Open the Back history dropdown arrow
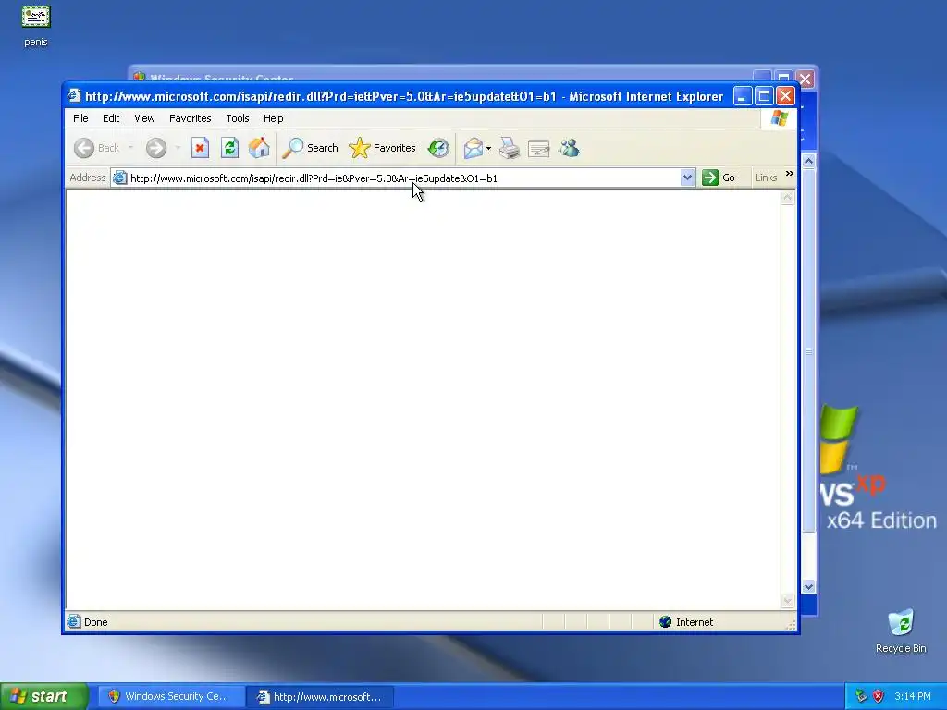The width and height of the screenshot is (947, 710). tap(130, 148)
